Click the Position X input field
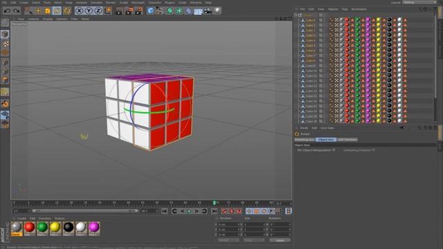Screen dimensions: 443x249 (x=229, y=224)
